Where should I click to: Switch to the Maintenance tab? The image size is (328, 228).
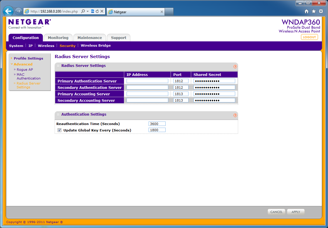[90, 38]
